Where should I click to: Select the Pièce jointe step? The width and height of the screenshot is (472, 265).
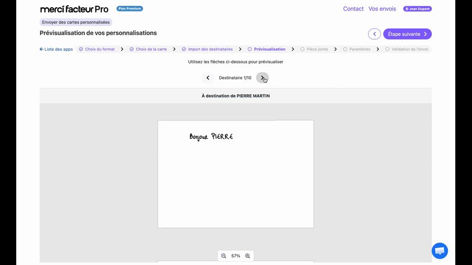pos(314,49)
